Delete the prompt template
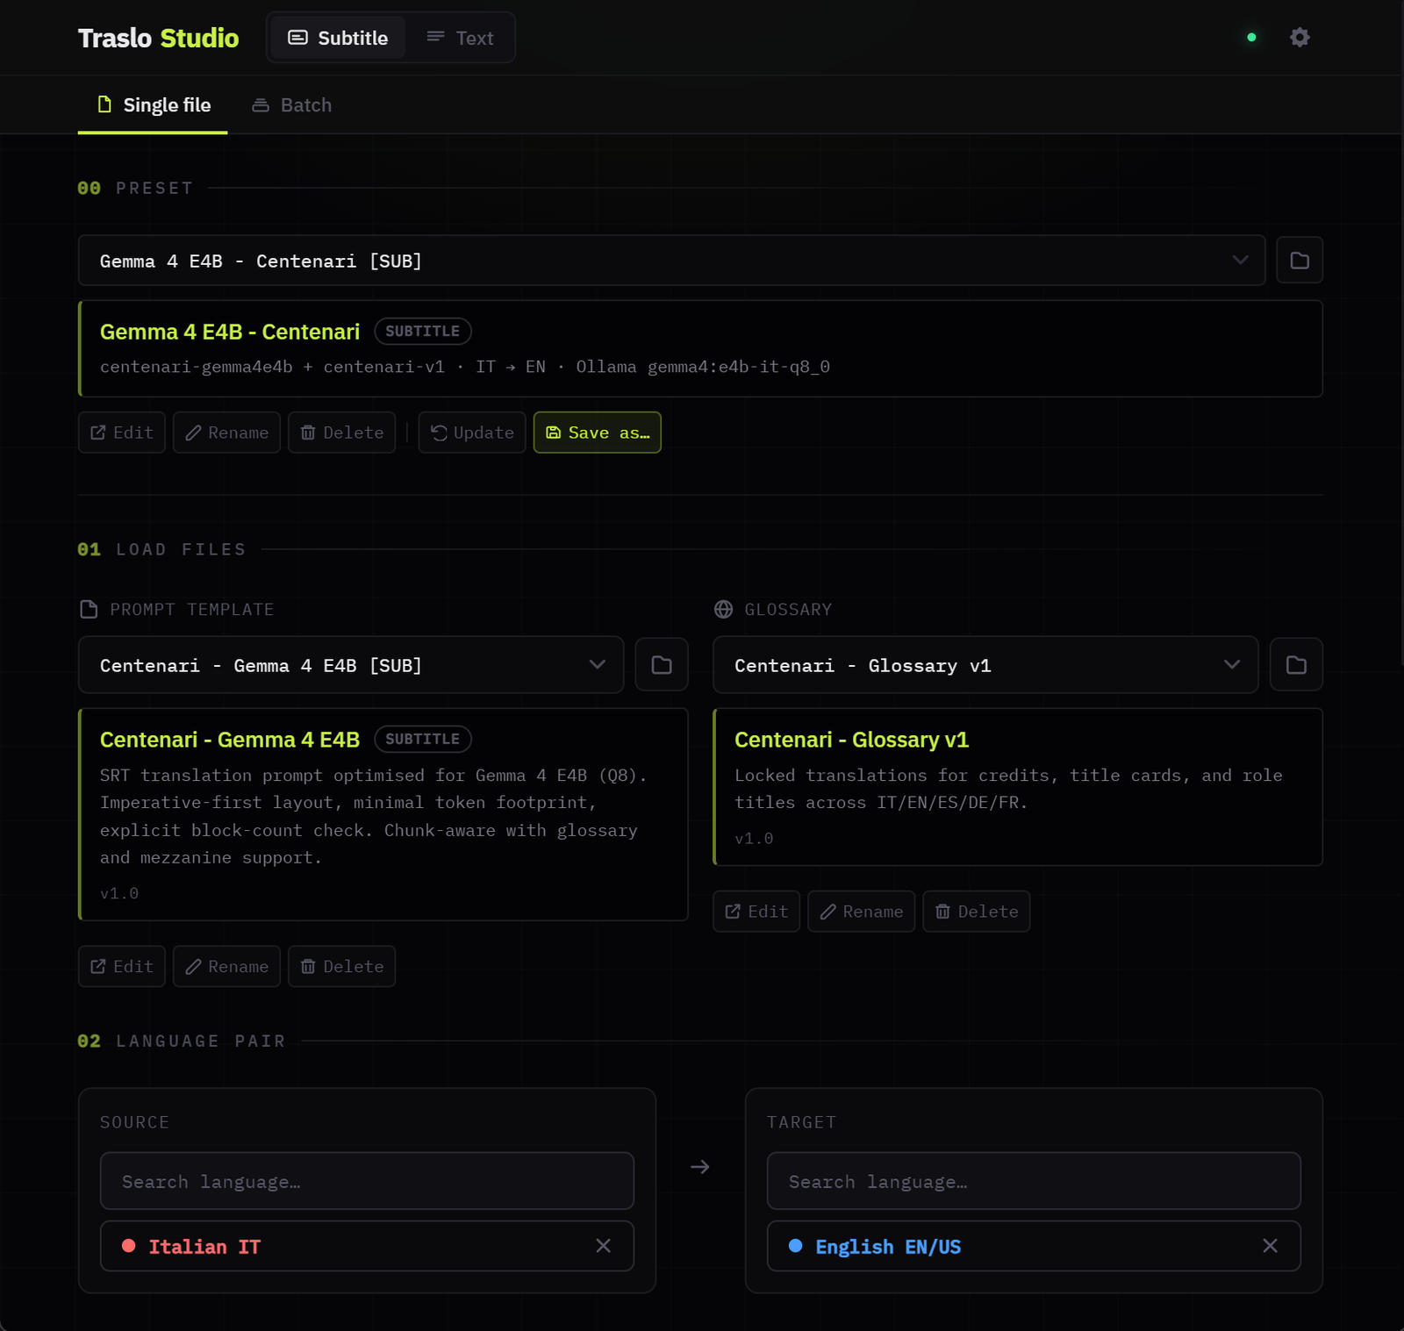This screenshot has width=1404, height=1331. (341, 966)
